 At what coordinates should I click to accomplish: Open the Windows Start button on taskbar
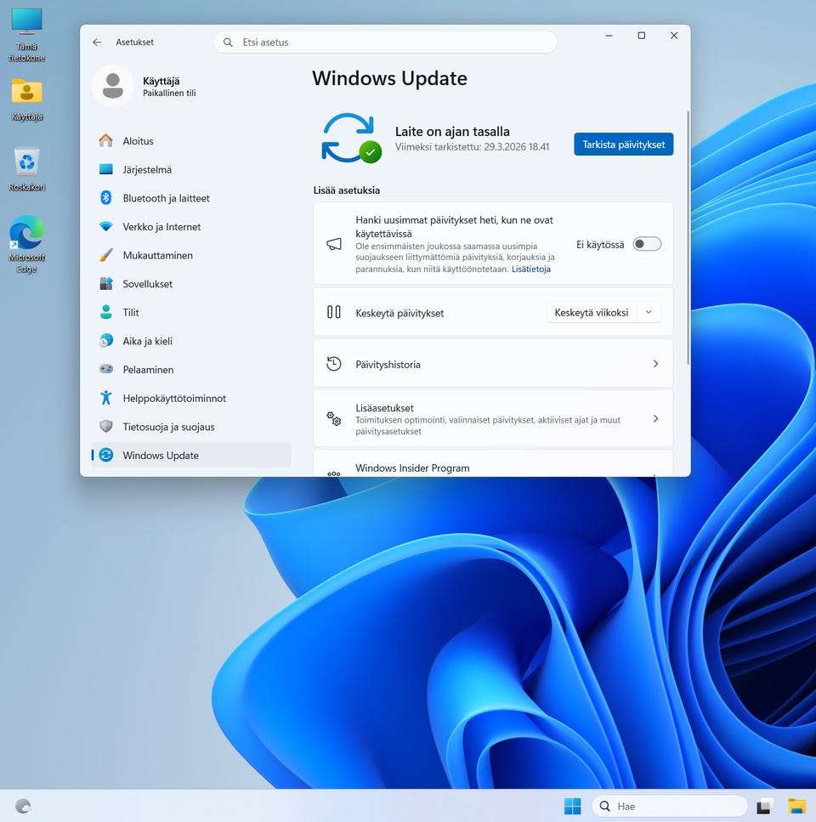click(x=572, y=806)
